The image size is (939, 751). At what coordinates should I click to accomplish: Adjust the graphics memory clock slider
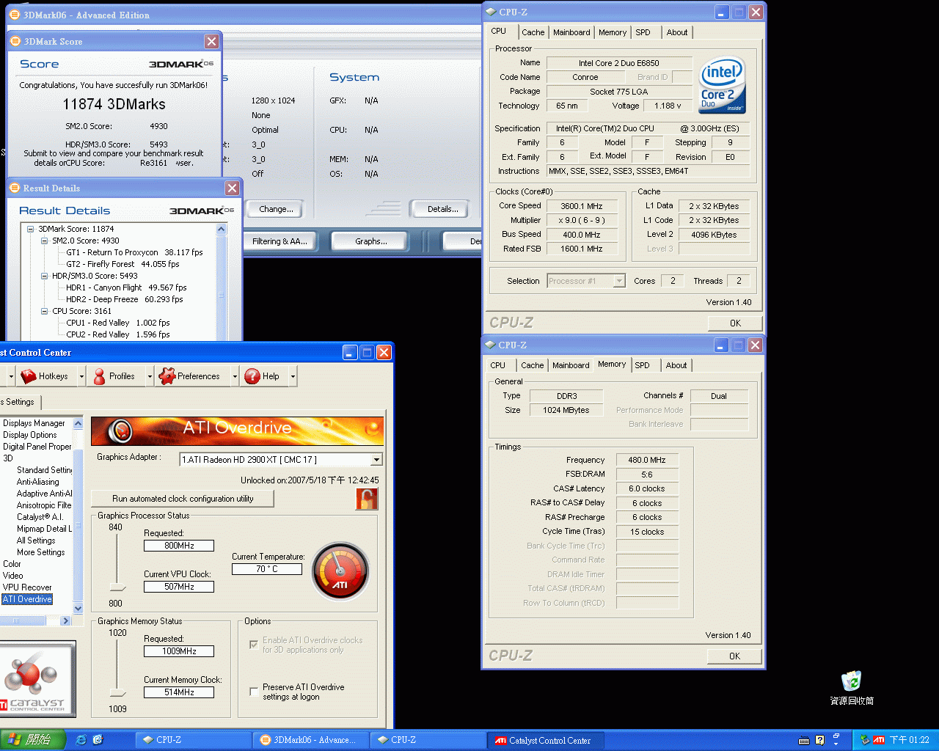pyautogui.click(x=117, y=693)
